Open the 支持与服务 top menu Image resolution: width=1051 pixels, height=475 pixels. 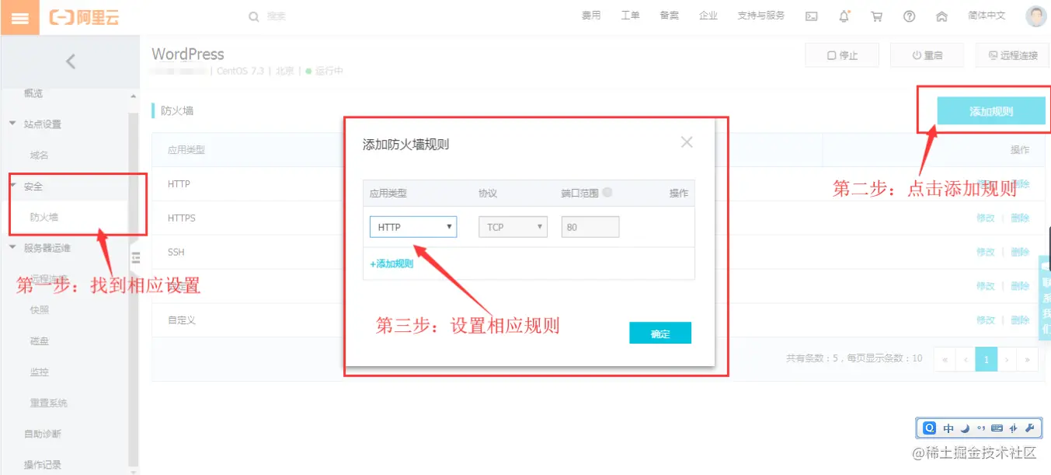[760, 16]
